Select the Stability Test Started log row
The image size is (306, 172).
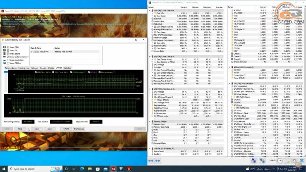point(65,52)
